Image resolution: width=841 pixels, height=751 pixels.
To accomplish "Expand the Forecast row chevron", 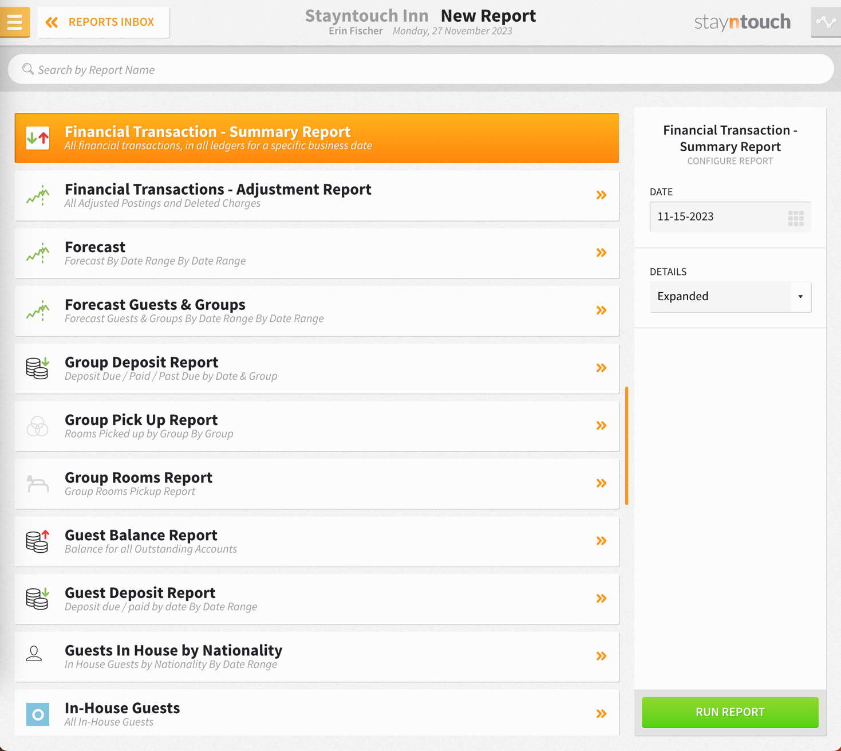I will coord(601,253).
